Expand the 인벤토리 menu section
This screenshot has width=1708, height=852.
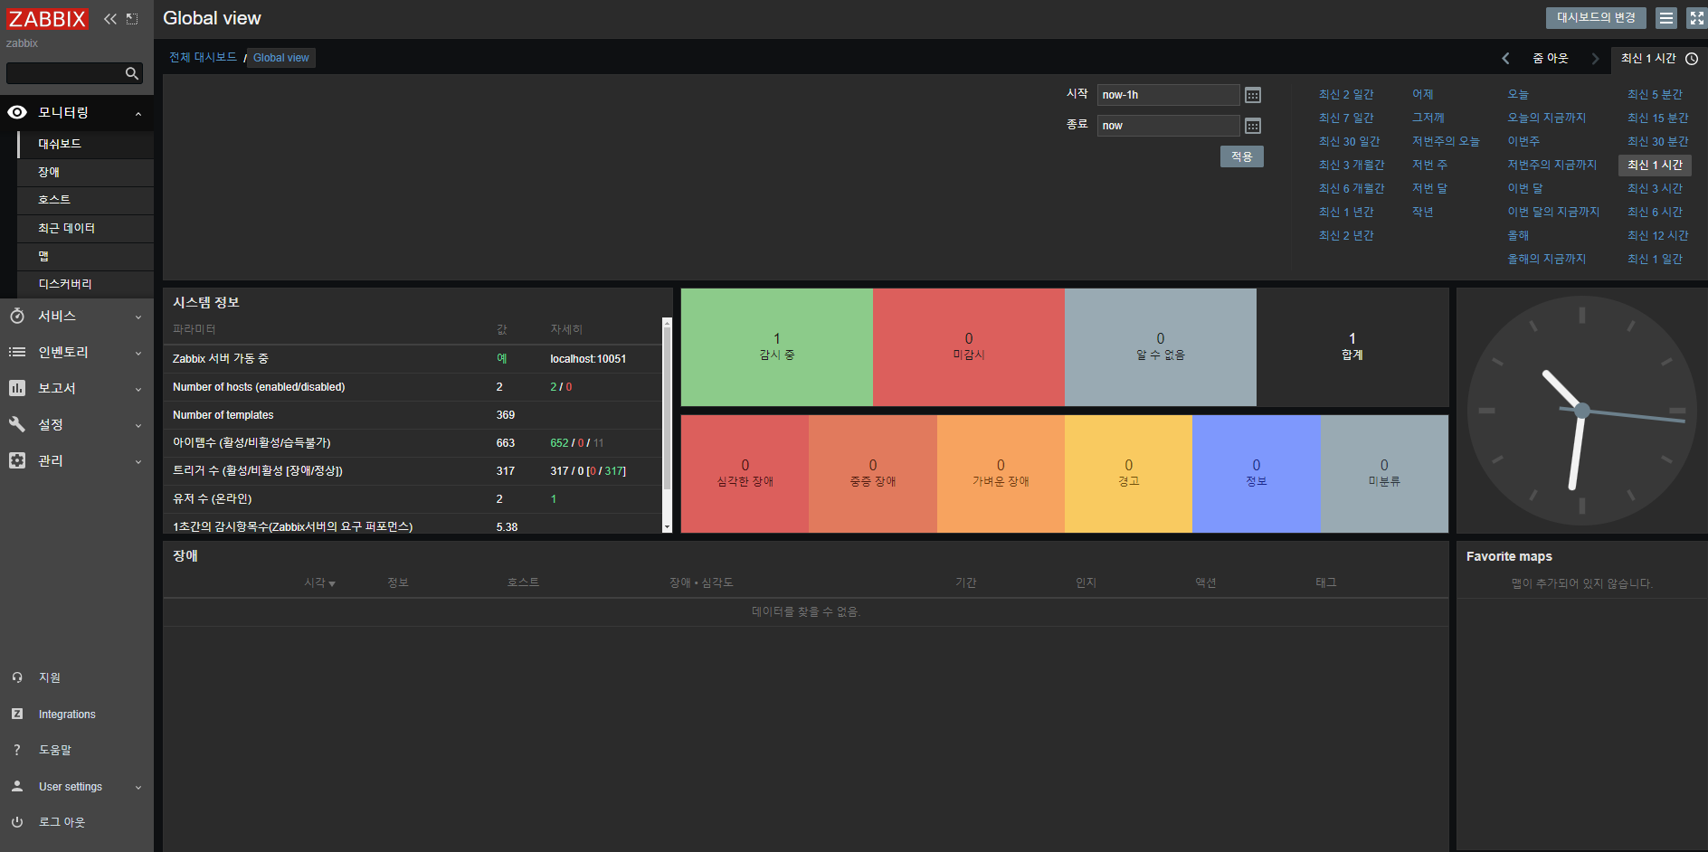(x=138, y=353)
